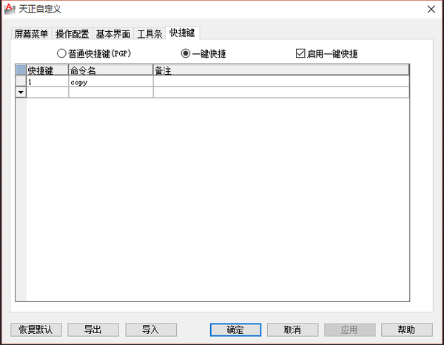Click the 备注 column header
The width and height of the screenshot is (444, 345).
[280, 70]
